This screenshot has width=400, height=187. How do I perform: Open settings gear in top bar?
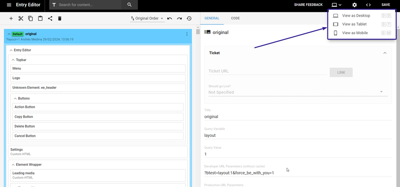click(x=354, y=5)
